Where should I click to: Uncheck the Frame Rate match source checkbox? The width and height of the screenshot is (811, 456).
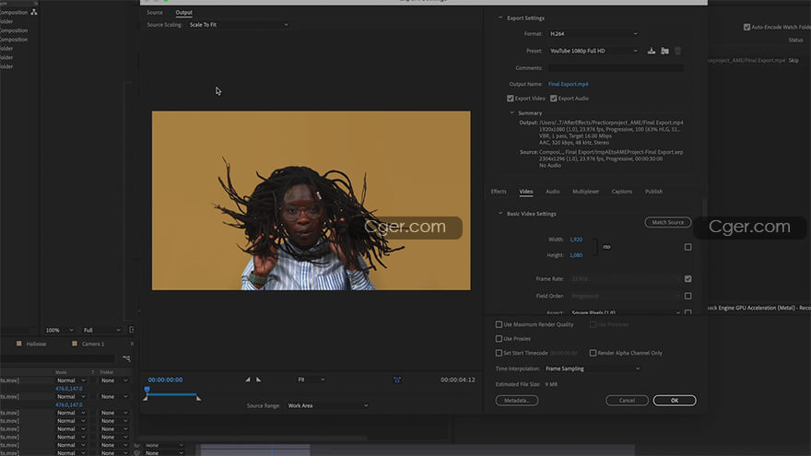[x=688, y=278]
